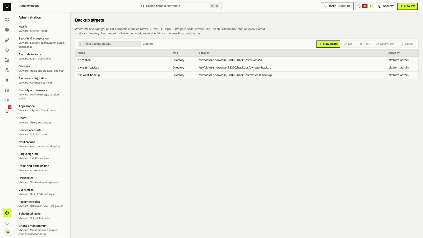Open Change management section
This screenshot has height=238, width=423.
[42, 230]
